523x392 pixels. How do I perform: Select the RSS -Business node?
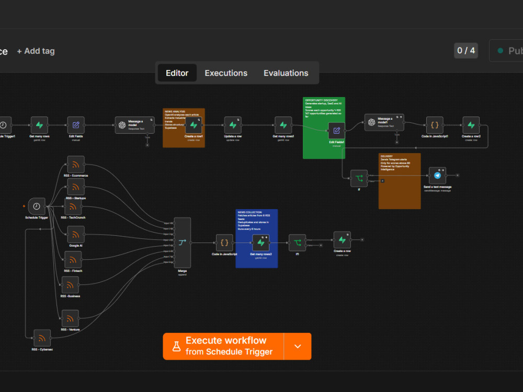coord(71,285)
